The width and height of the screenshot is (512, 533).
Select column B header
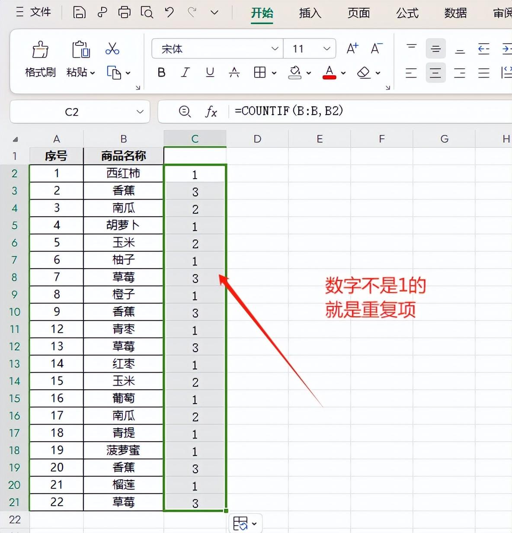[124, 138]
